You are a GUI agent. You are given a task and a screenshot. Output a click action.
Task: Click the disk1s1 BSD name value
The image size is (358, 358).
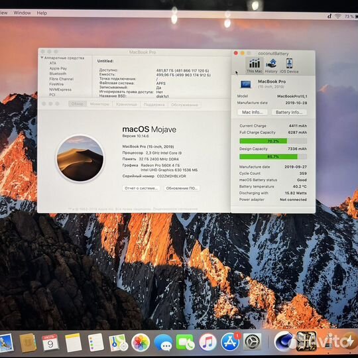162,96
